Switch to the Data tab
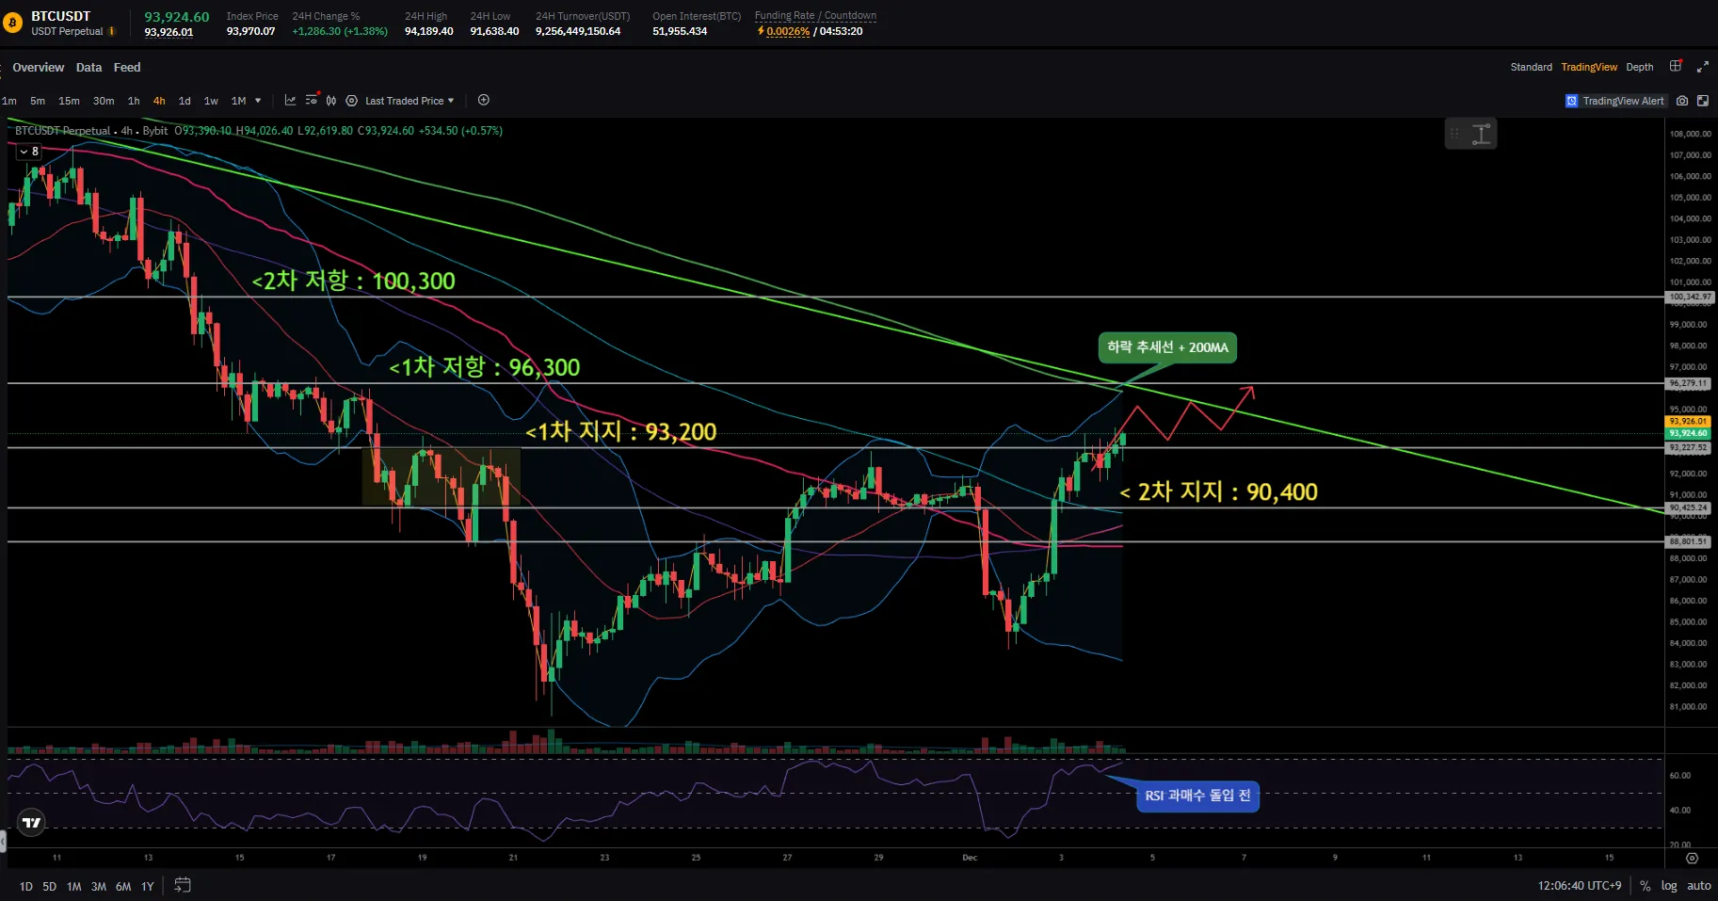The width and height of the screenshot is (1718, 901). click(x=88, y=68)
